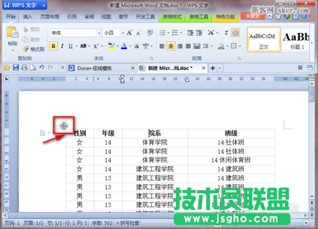
Task: Increase font size with the A+ icon
Action: coord(129,33)
